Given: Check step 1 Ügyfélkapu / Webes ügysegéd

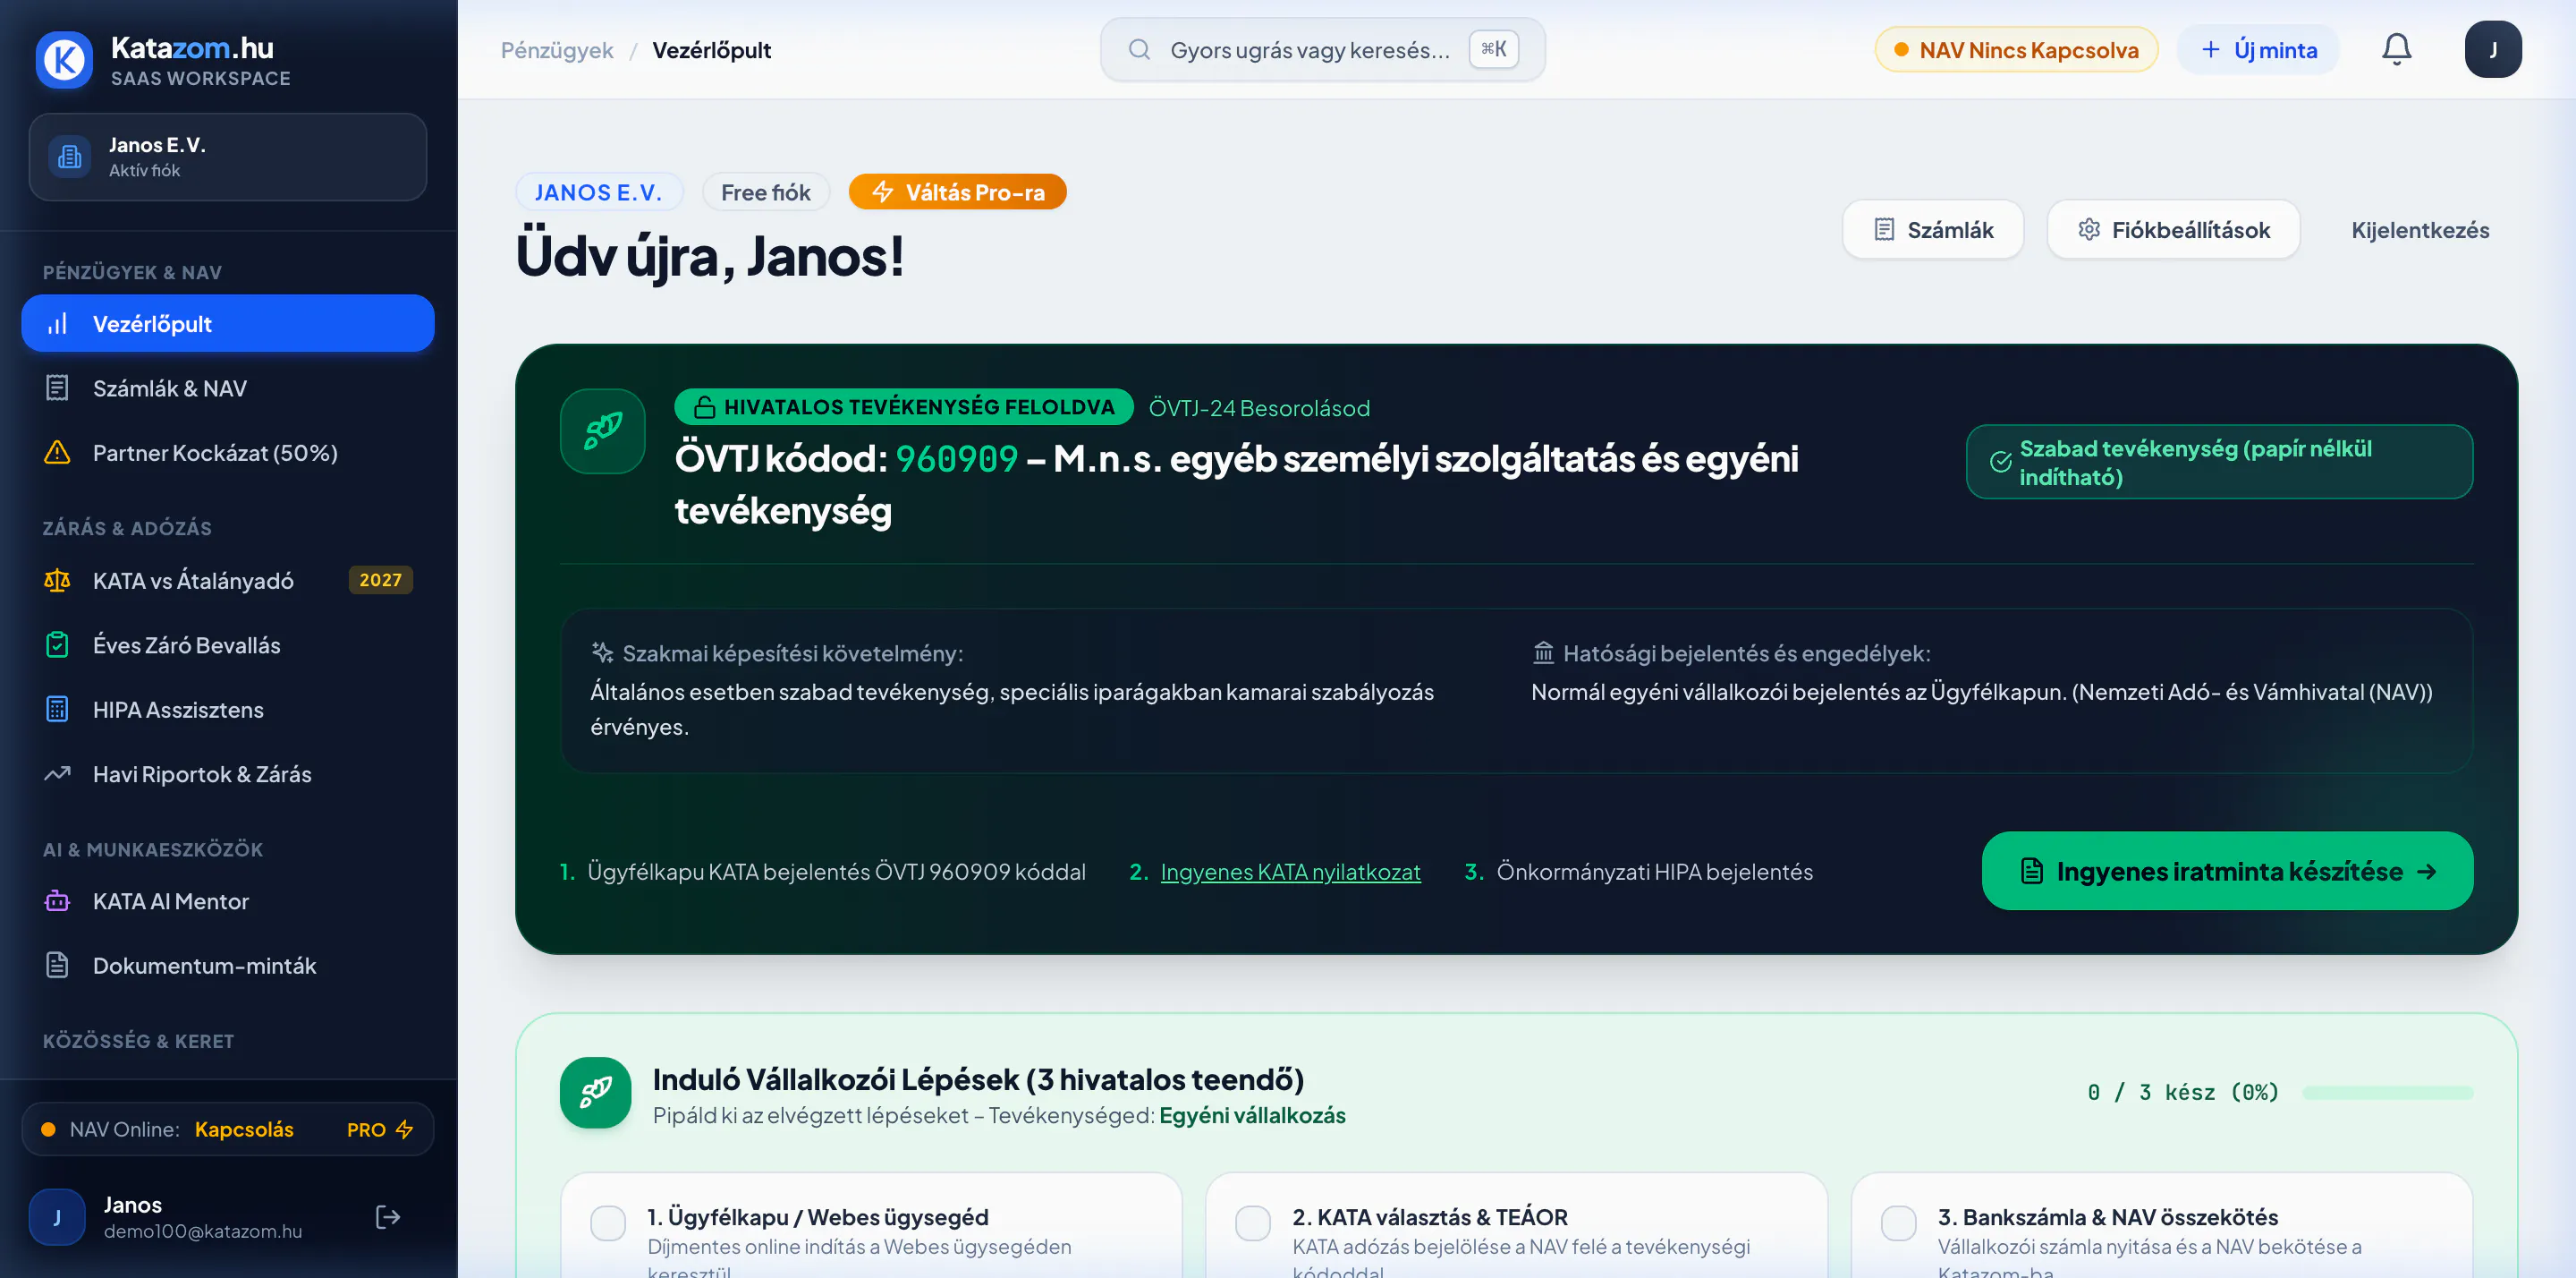Looking at the screenshot, I should [x=608, y=1223].
